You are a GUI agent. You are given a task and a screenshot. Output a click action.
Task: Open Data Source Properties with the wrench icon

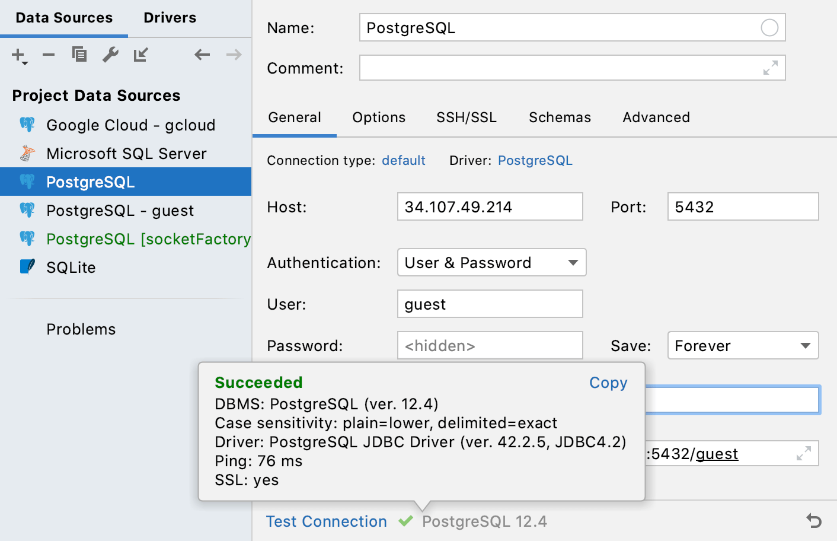tap(110, 55)
